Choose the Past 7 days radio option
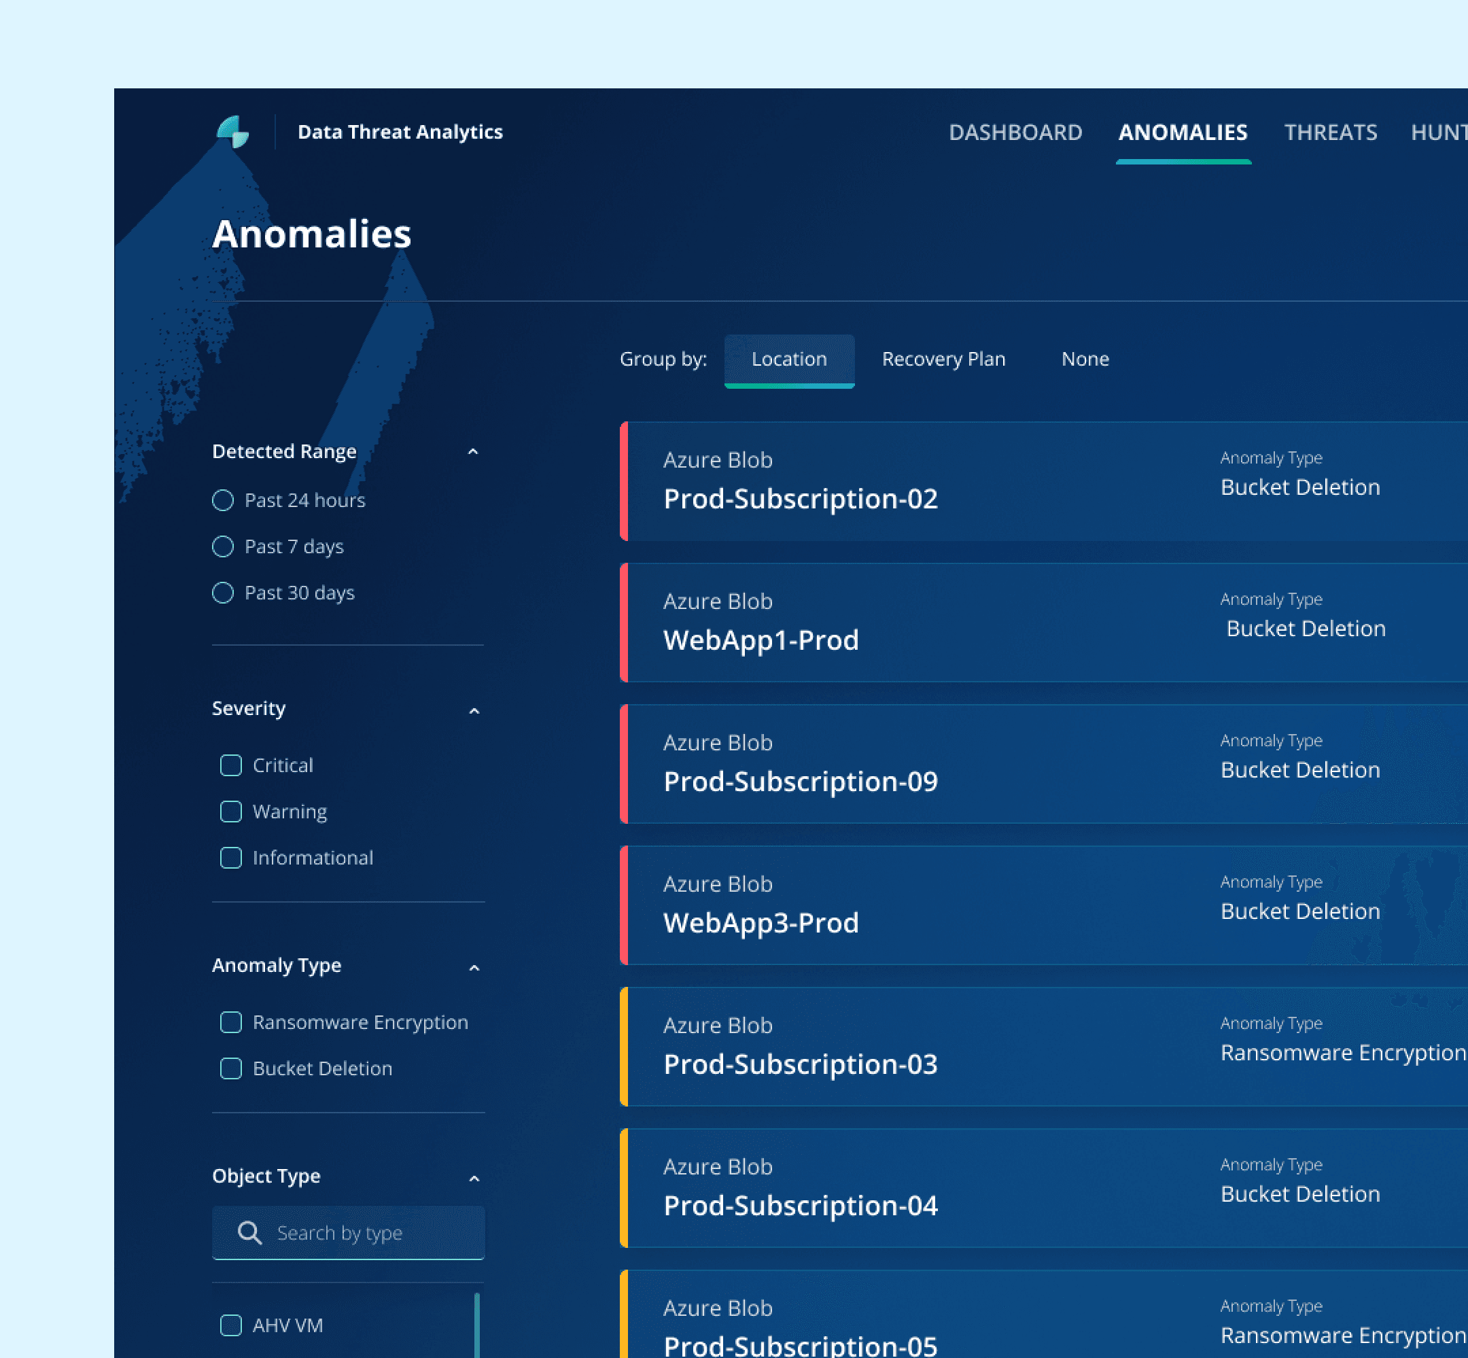The image size is (1468, 1358). pos(223,546)
